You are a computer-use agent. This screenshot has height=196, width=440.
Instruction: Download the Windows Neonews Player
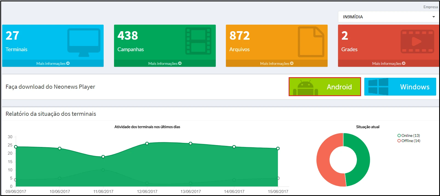[400, 87]
